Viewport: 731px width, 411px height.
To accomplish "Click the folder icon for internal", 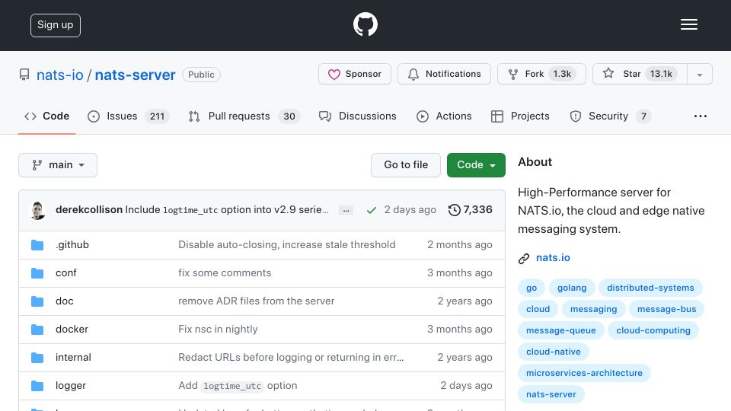I will 37,358.
